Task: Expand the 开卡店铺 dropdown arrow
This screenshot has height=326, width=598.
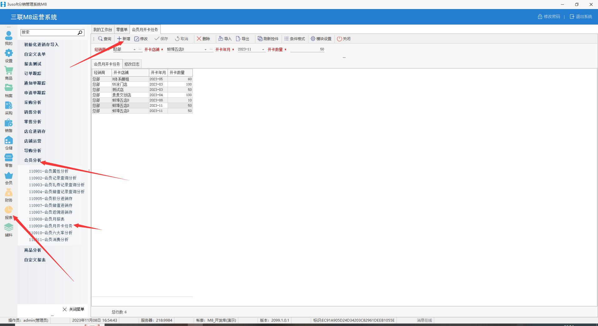Action: click(x=206, y=49)
